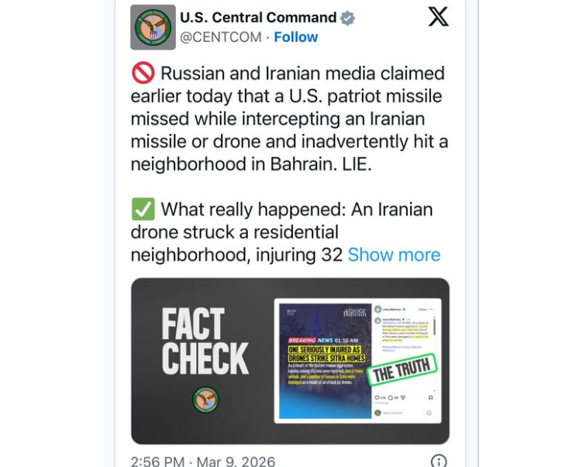Click the CENTCOM profile avatar

point(153,27)
